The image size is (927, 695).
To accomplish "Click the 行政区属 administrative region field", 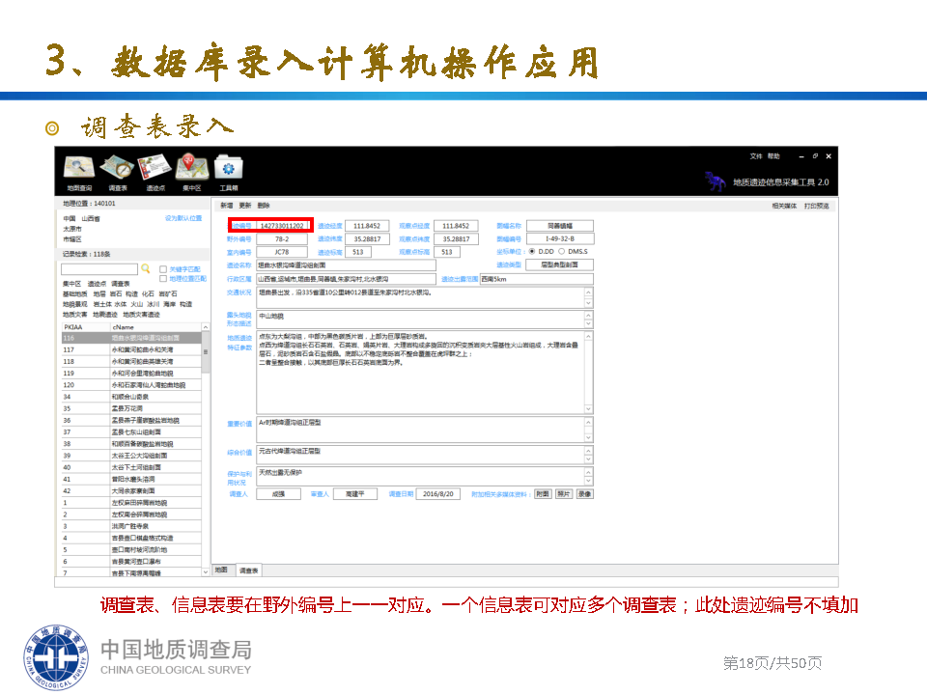I will tap(346, 279).
